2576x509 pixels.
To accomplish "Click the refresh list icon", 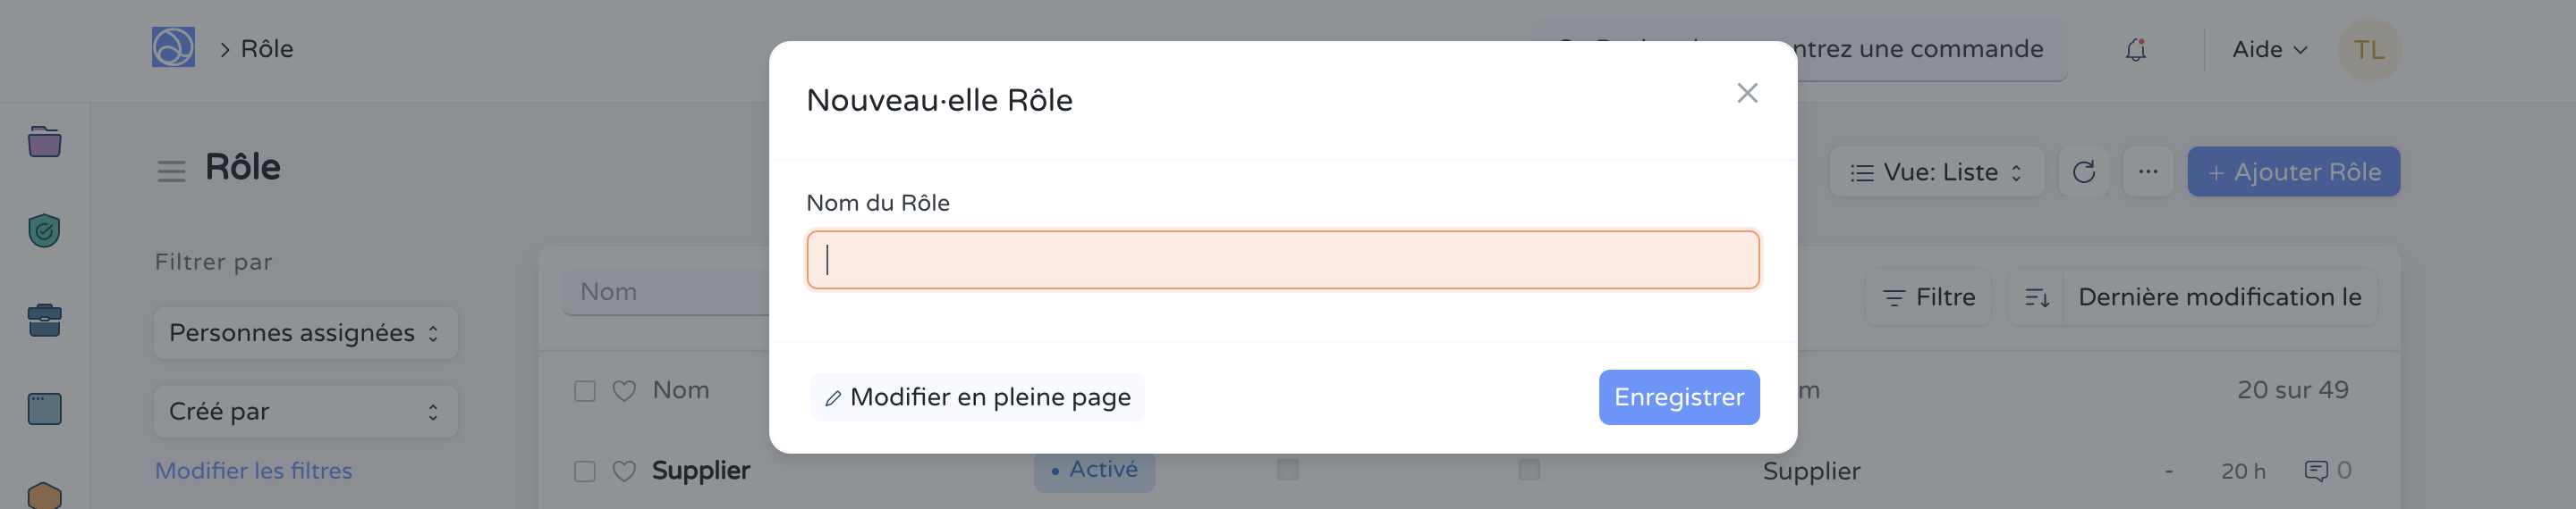I will 2084,172.
